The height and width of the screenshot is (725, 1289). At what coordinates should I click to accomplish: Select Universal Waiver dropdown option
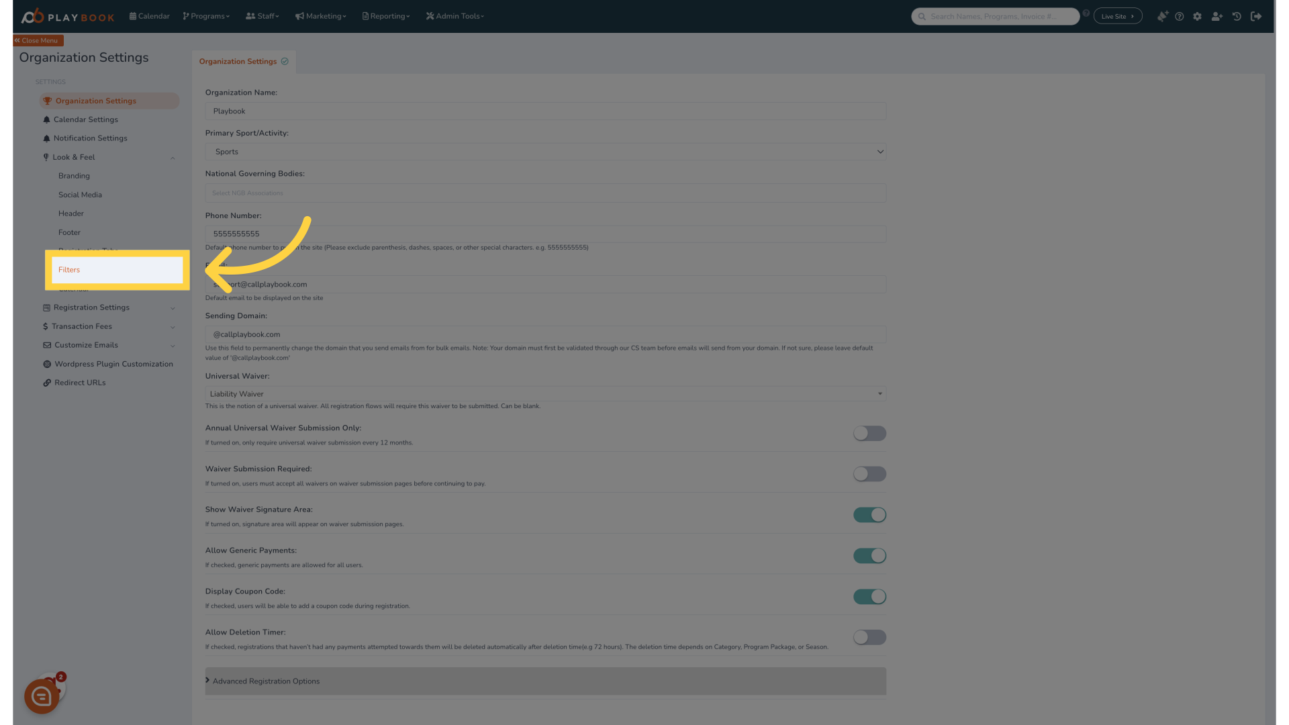[545, 394]
